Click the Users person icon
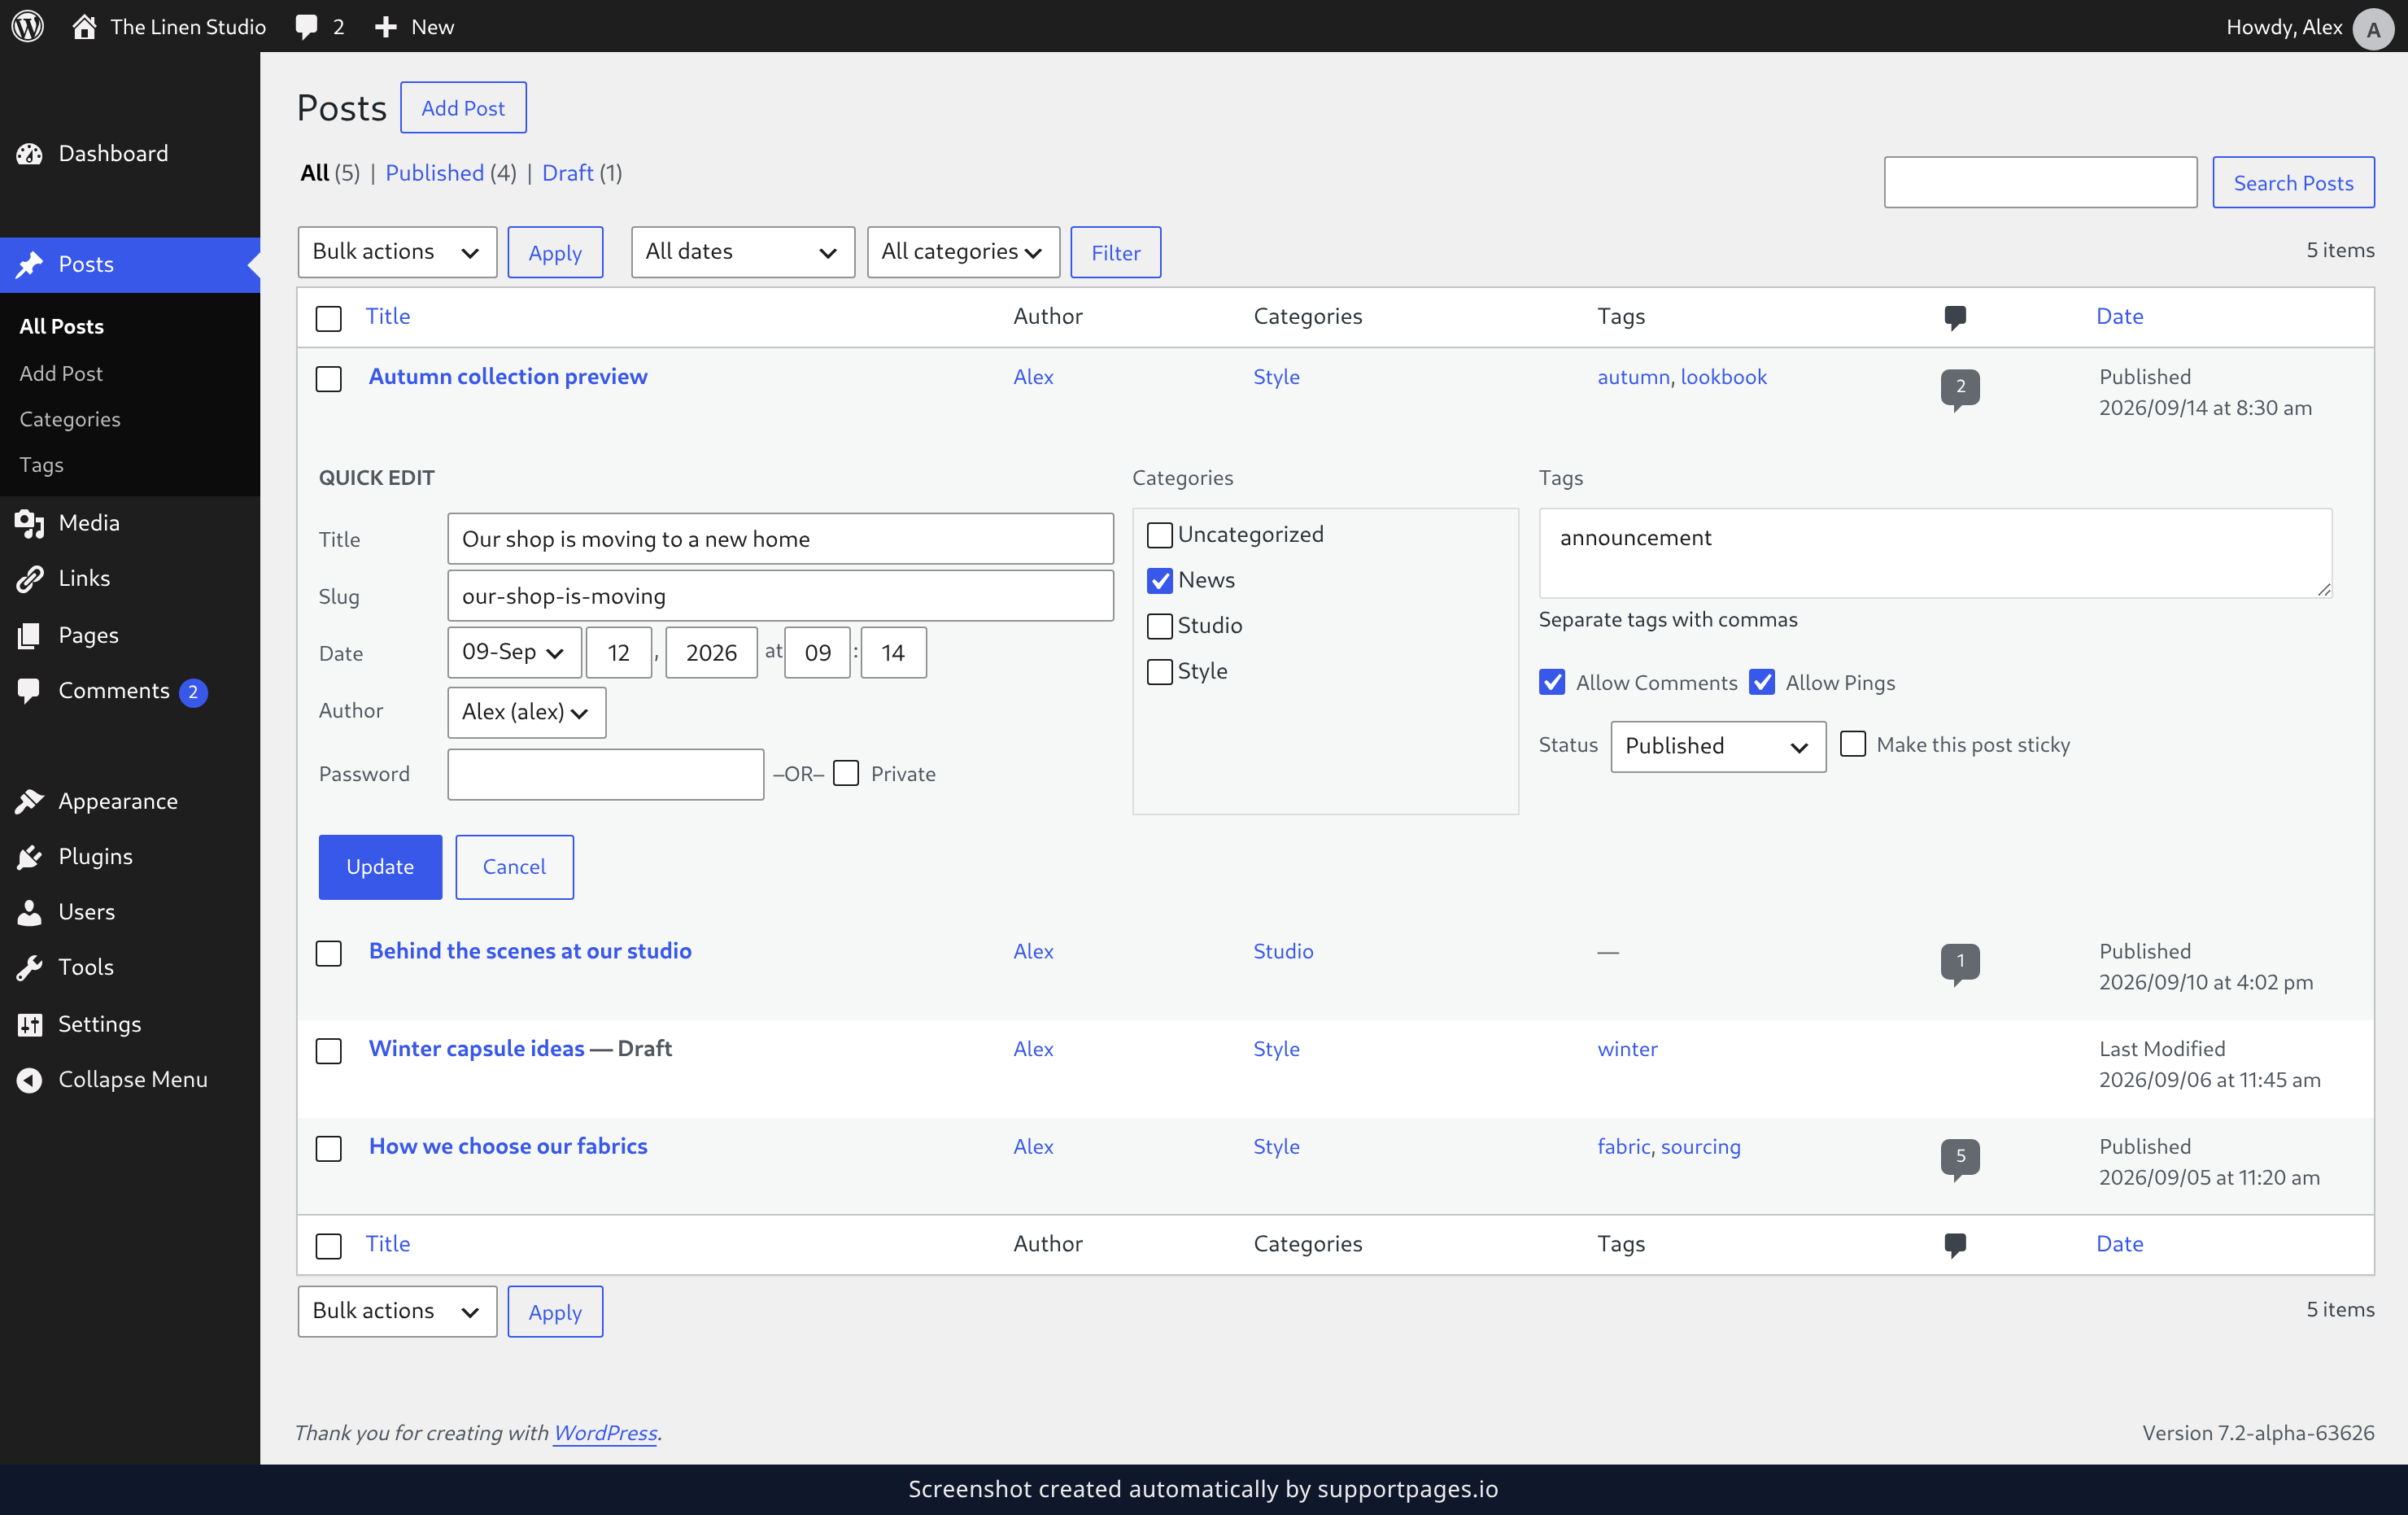The width and height of the screenshot is (2408, 1515). coord(30,912)
